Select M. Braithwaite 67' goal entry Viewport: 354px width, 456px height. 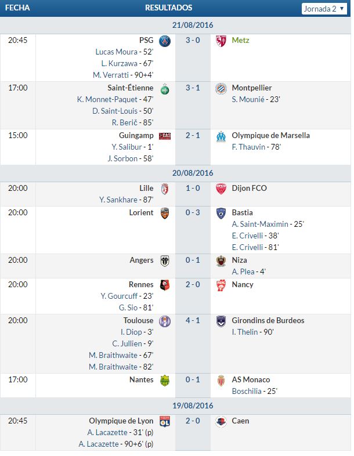(121, 356)
